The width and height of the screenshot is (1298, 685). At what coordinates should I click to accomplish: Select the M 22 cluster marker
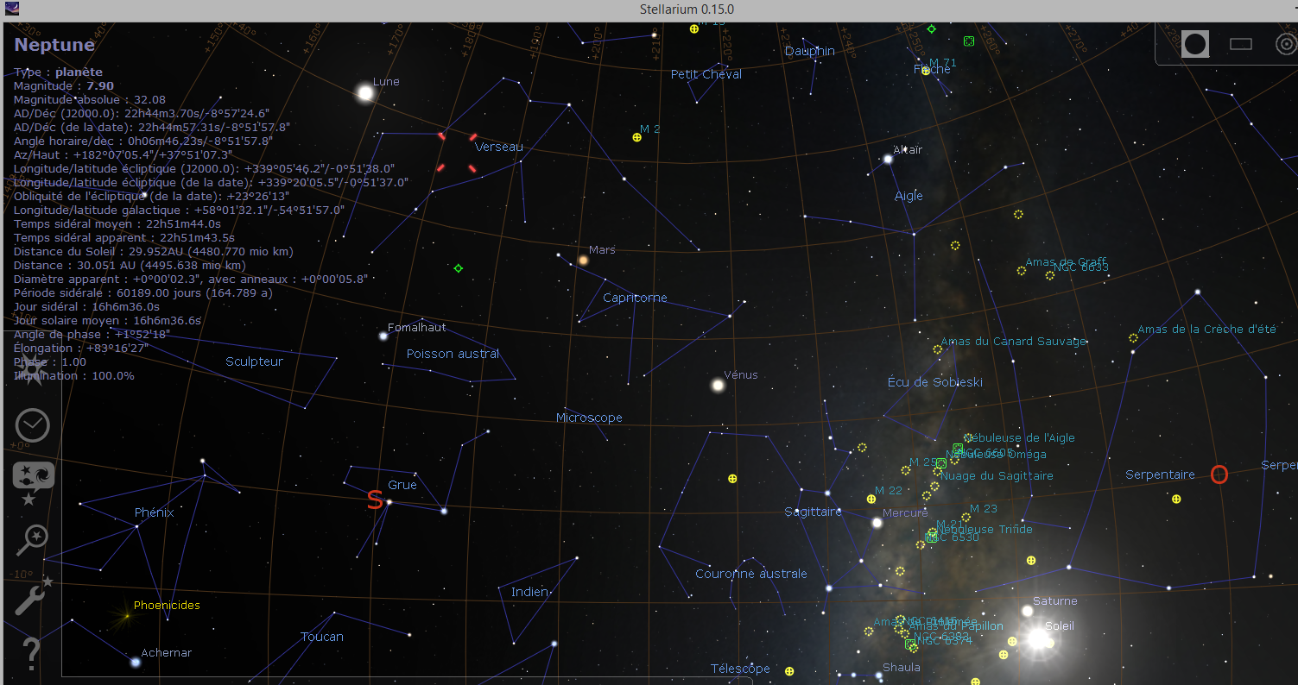click(x=871, y=499)
